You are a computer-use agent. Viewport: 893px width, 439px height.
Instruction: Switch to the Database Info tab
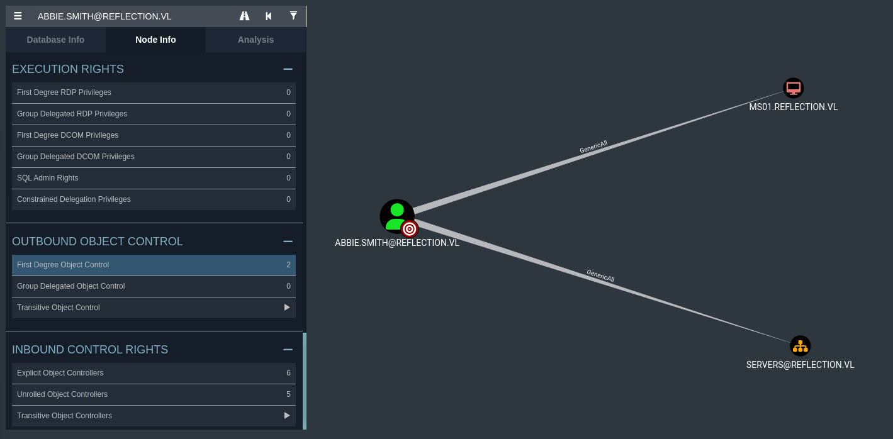point(55,40)
